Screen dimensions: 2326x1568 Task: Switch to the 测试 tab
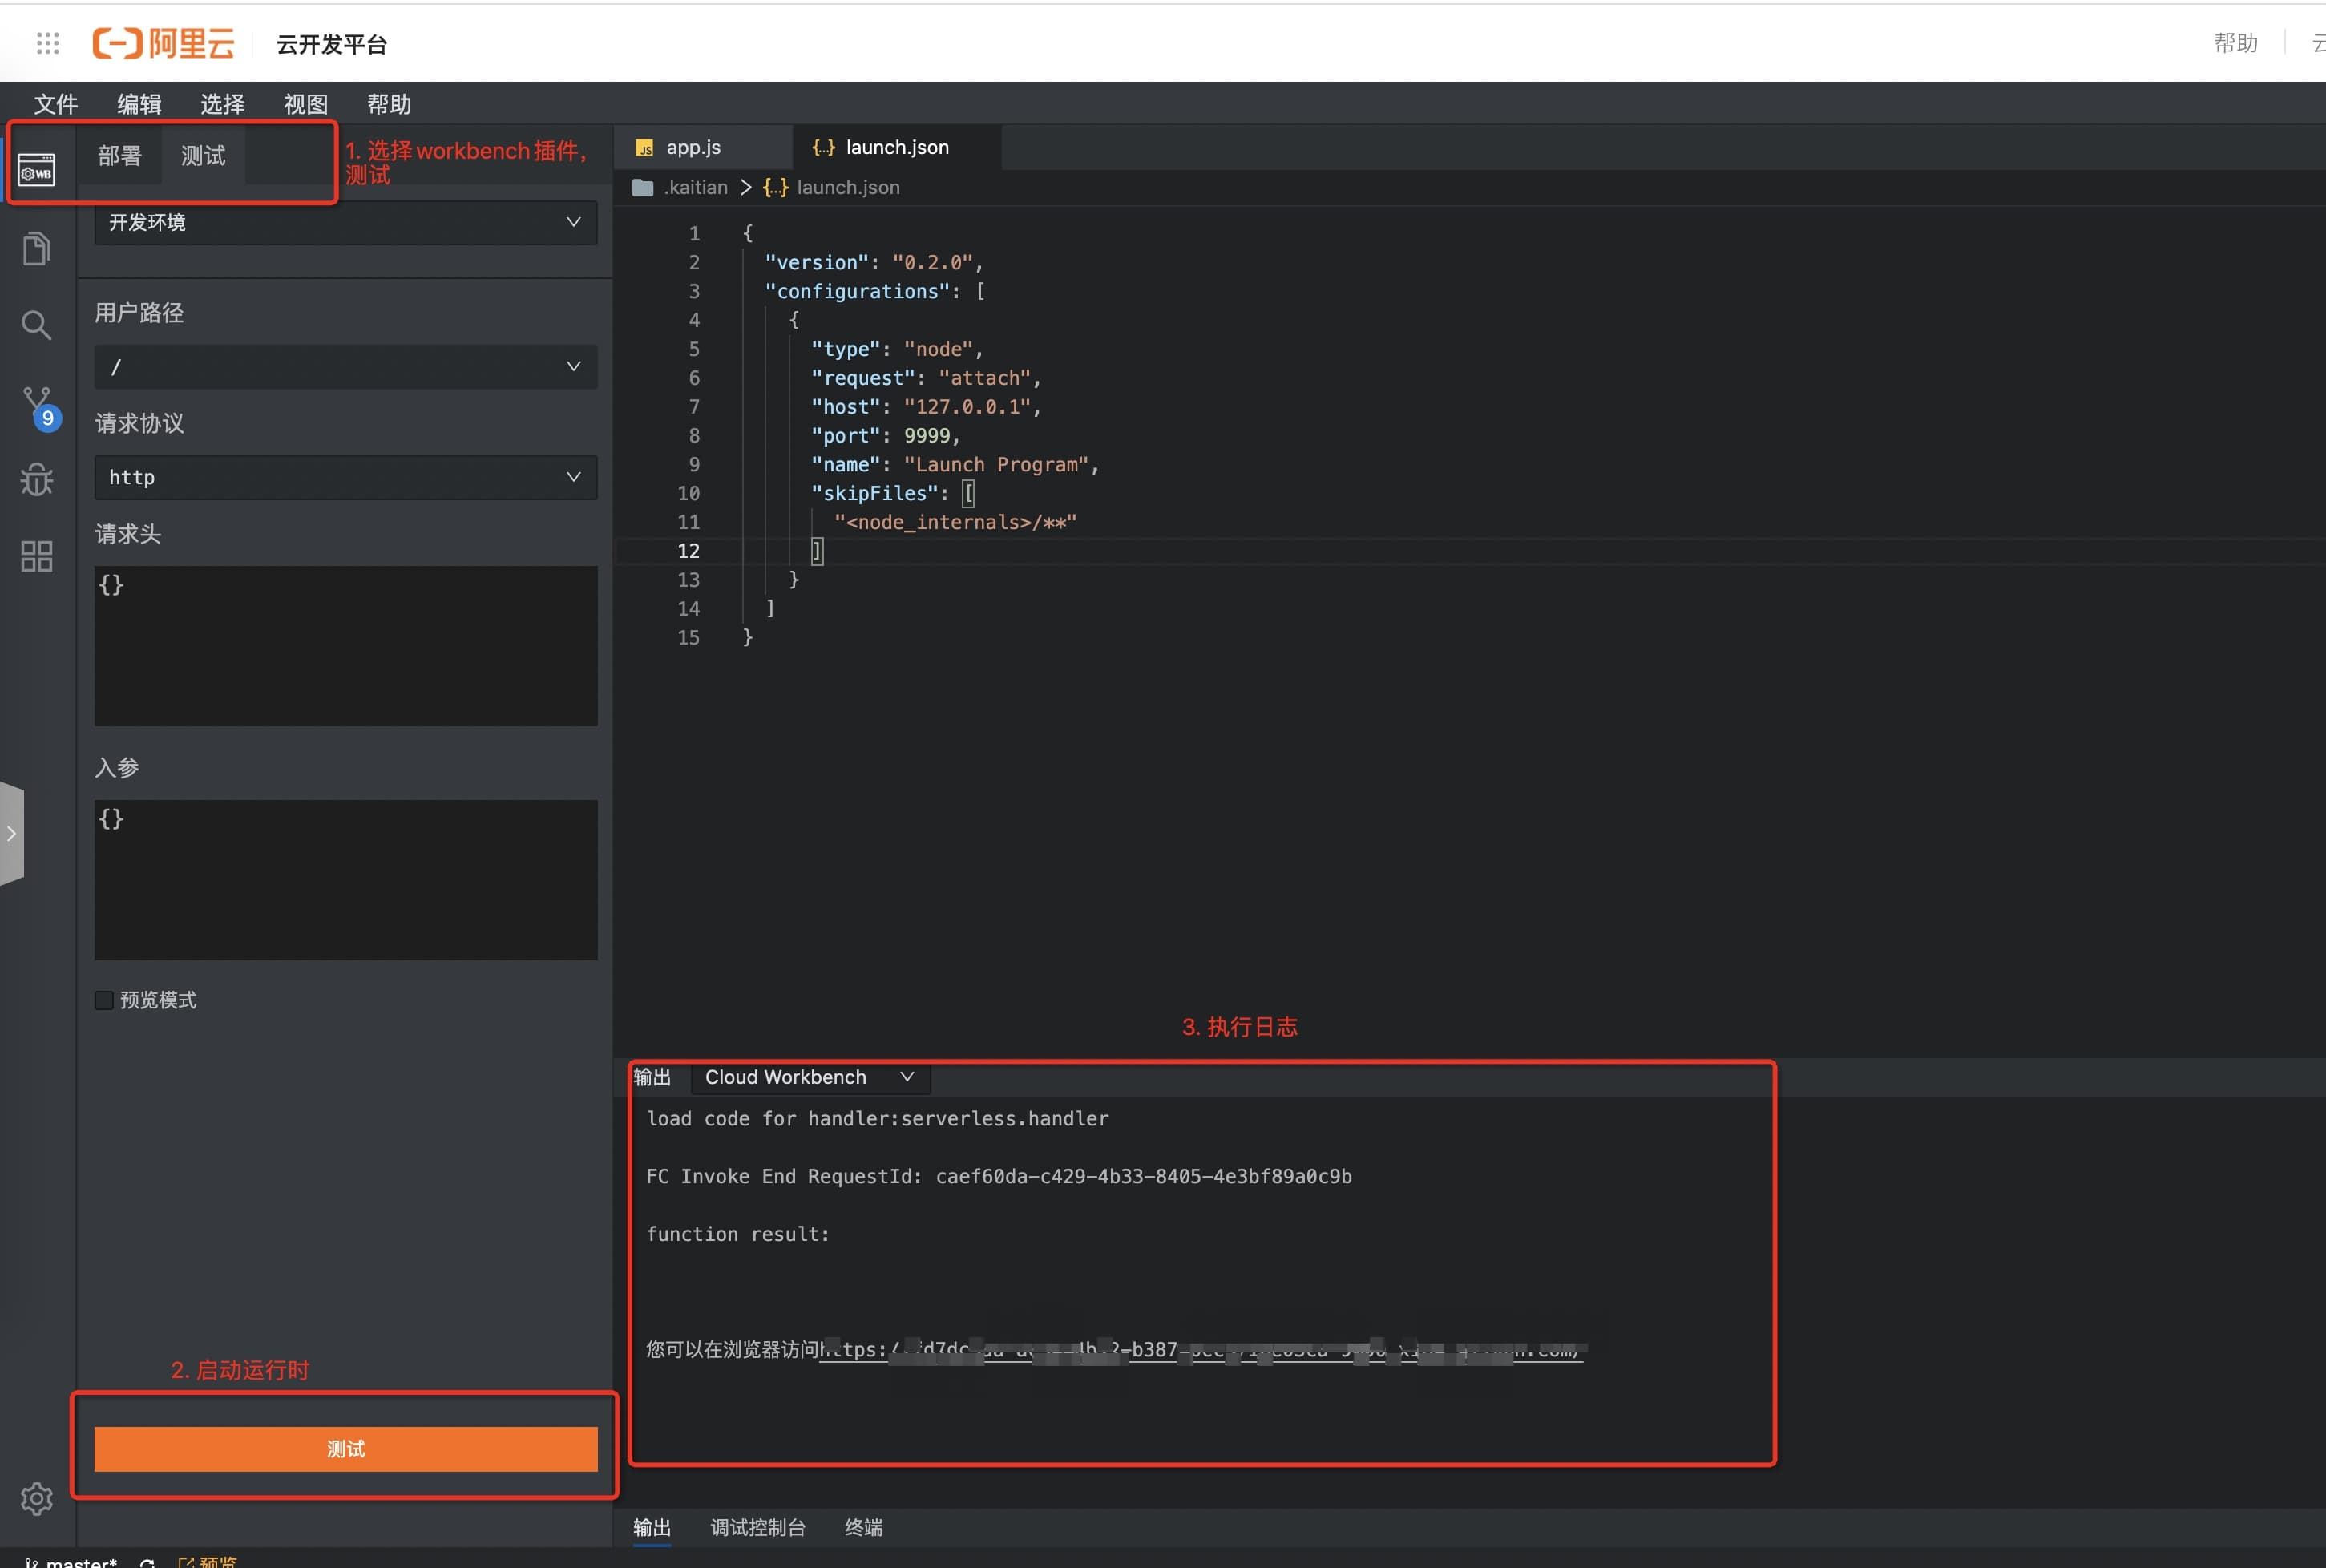tap(203, 155)
